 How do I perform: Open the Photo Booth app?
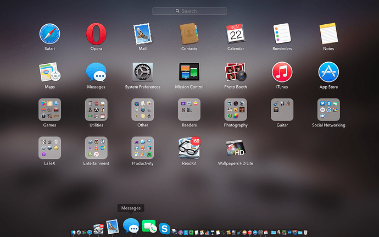236,72
